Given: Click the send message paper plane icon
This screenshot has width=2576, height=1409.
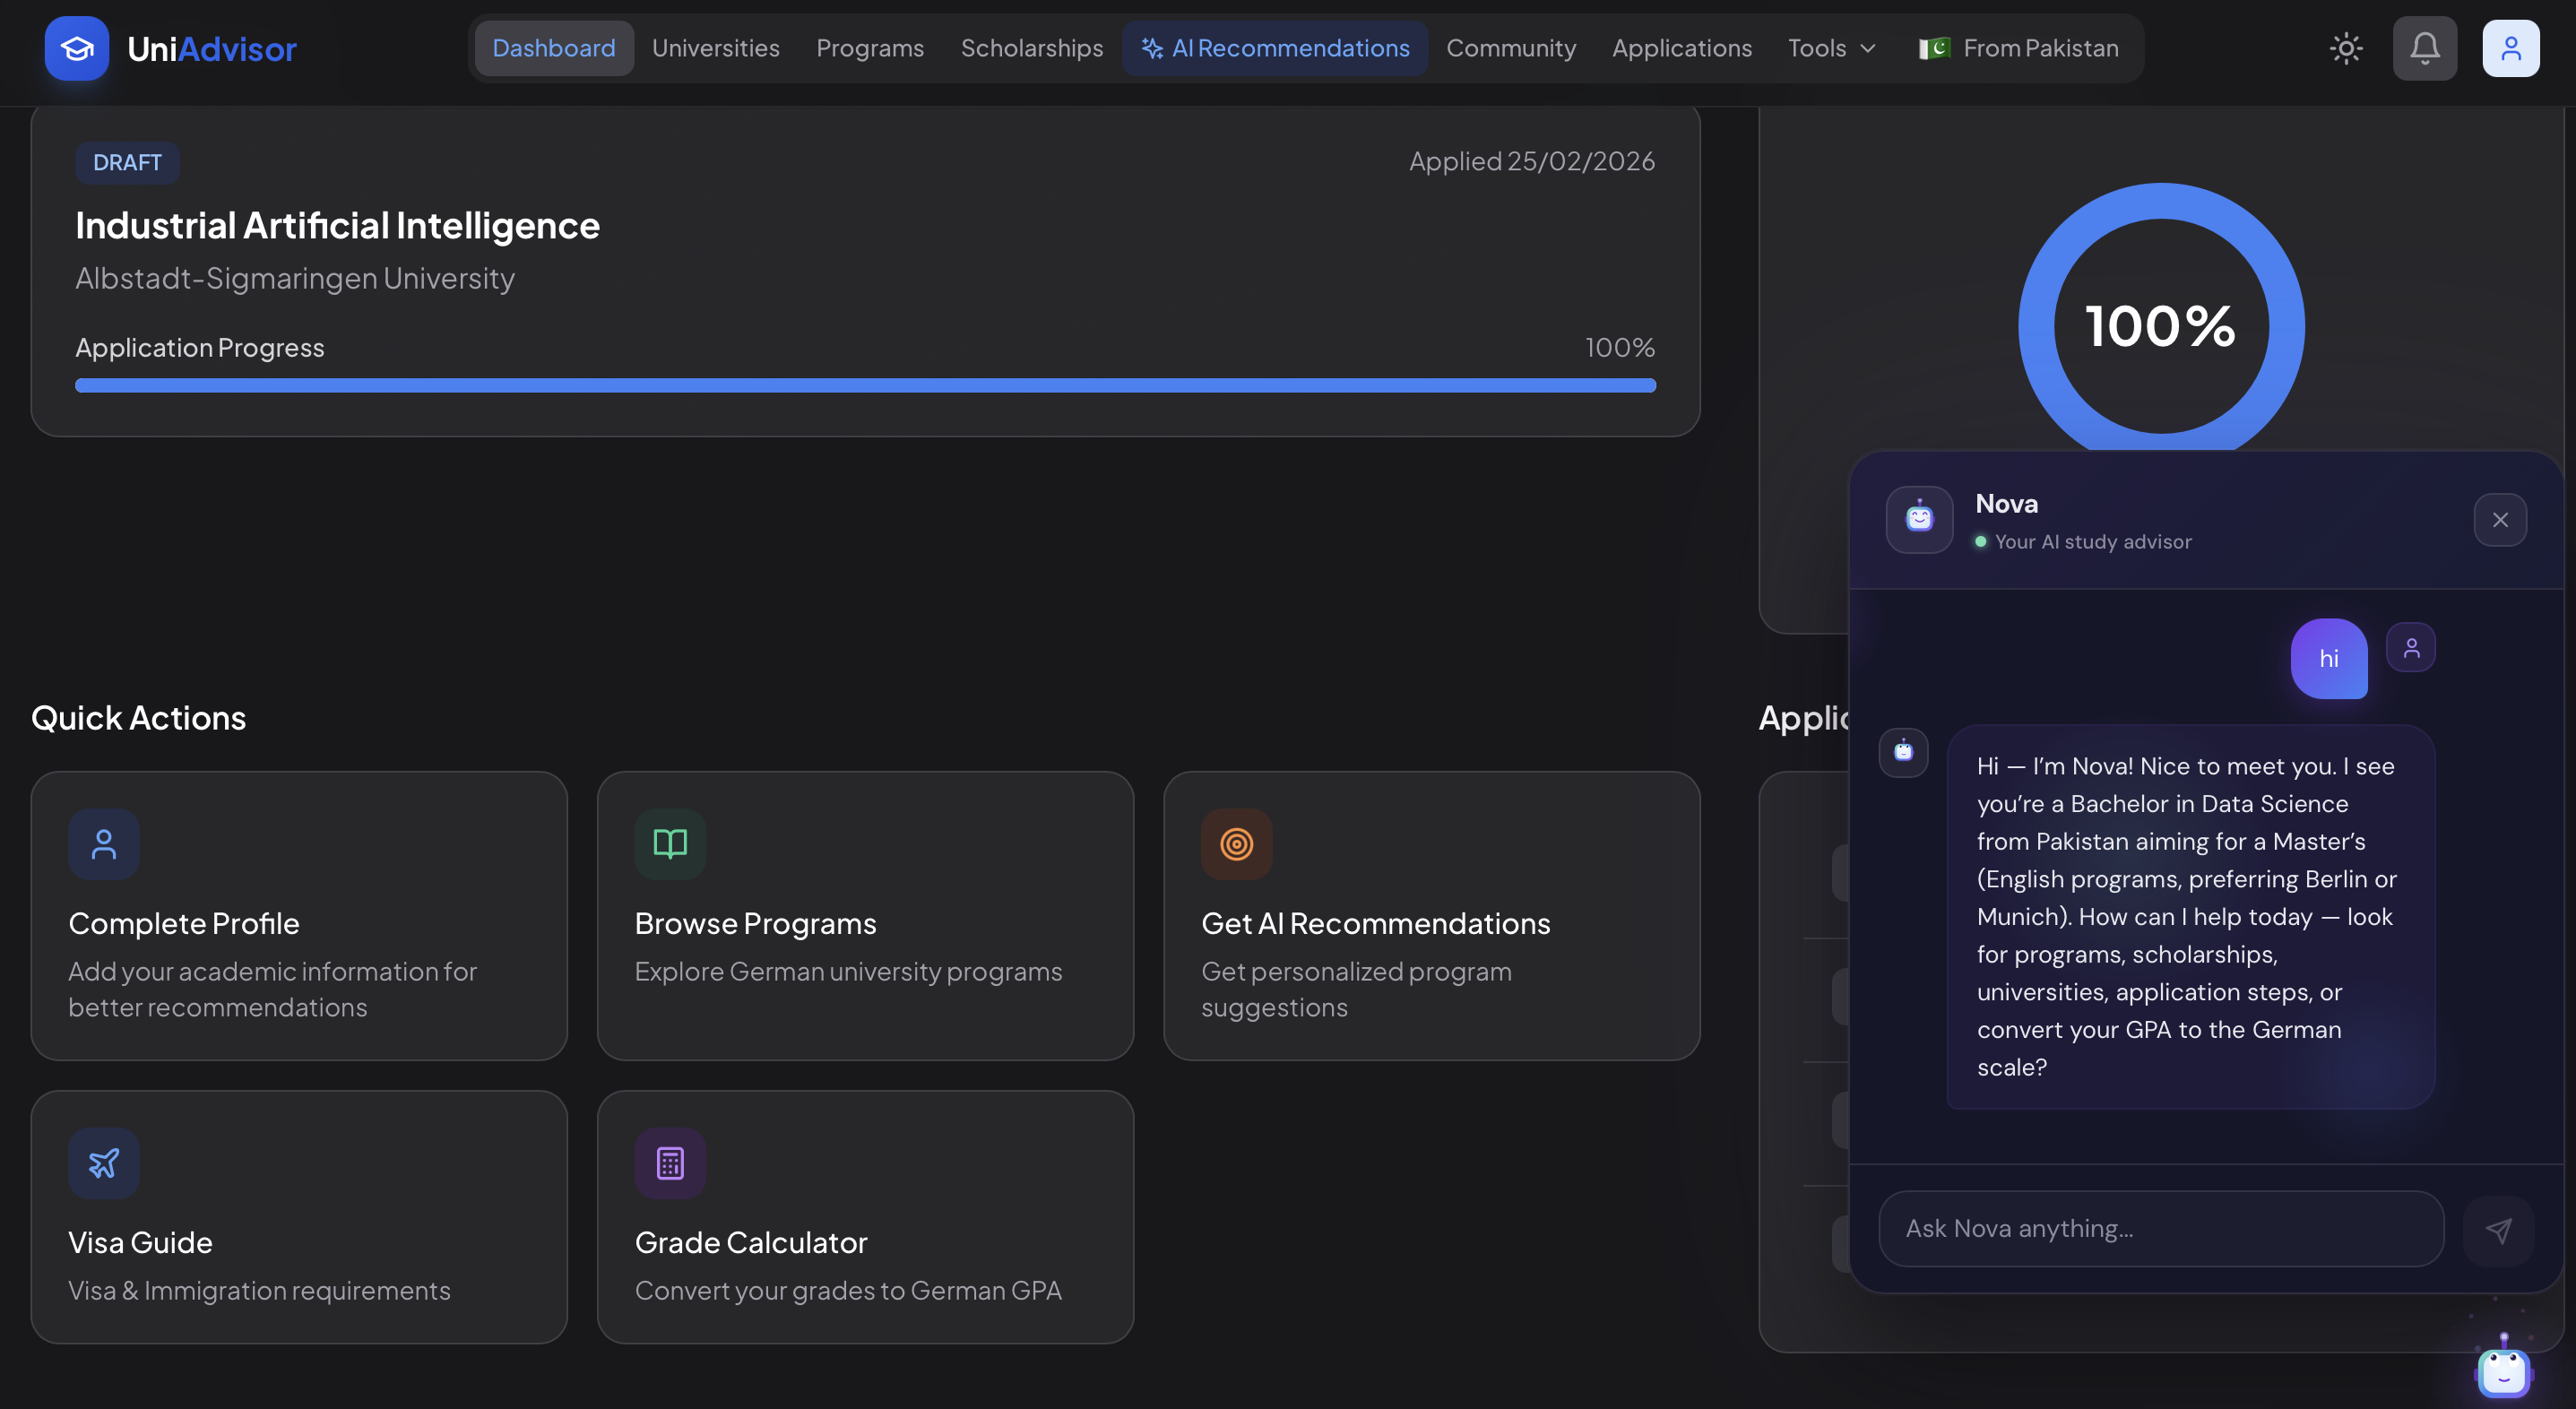Looking at the screenshot, I should point(2498,1230).
